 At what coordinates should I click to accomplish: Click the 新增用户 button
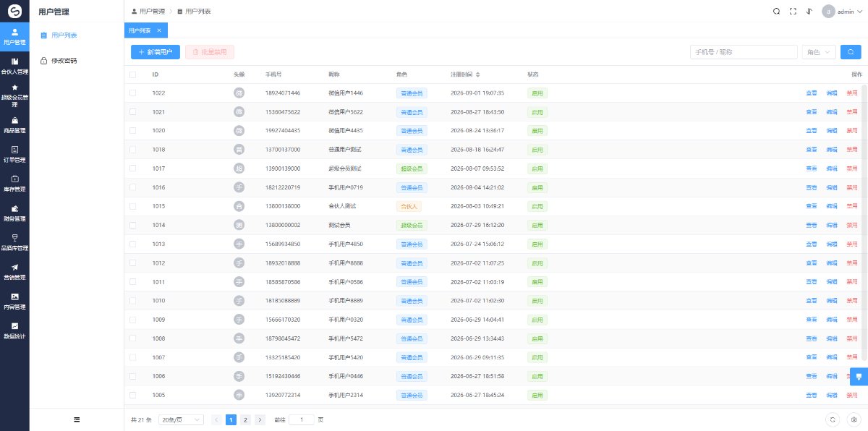(x=156, y=52)
